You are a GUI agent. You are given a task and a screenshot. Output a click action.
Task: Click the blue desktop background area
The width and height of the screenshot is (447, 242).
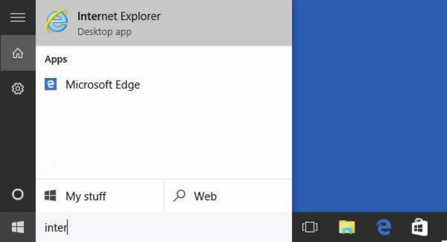point(369,106)
